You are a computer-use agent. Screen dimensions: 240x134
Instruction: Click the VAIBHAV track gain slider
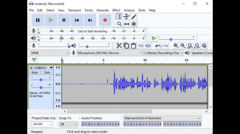pyautogui.click(x=41, y=80)
